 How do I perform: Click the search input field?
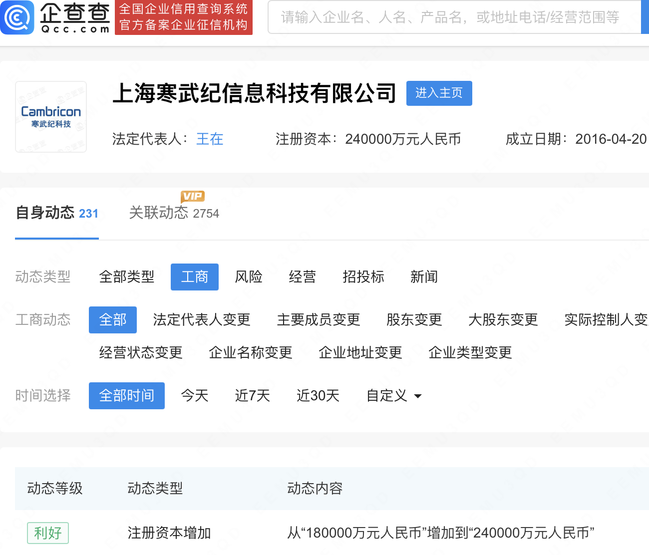[x=454, y=17]
